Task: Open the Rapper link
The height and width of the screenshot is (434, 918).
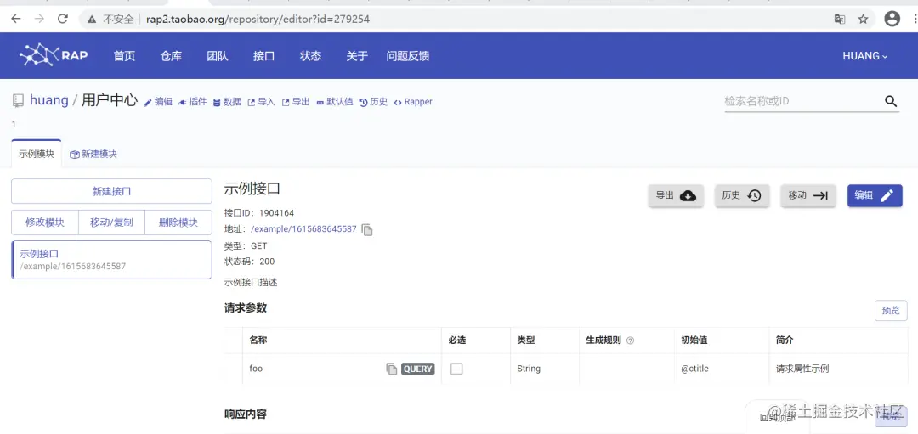Action: (413, 102)
